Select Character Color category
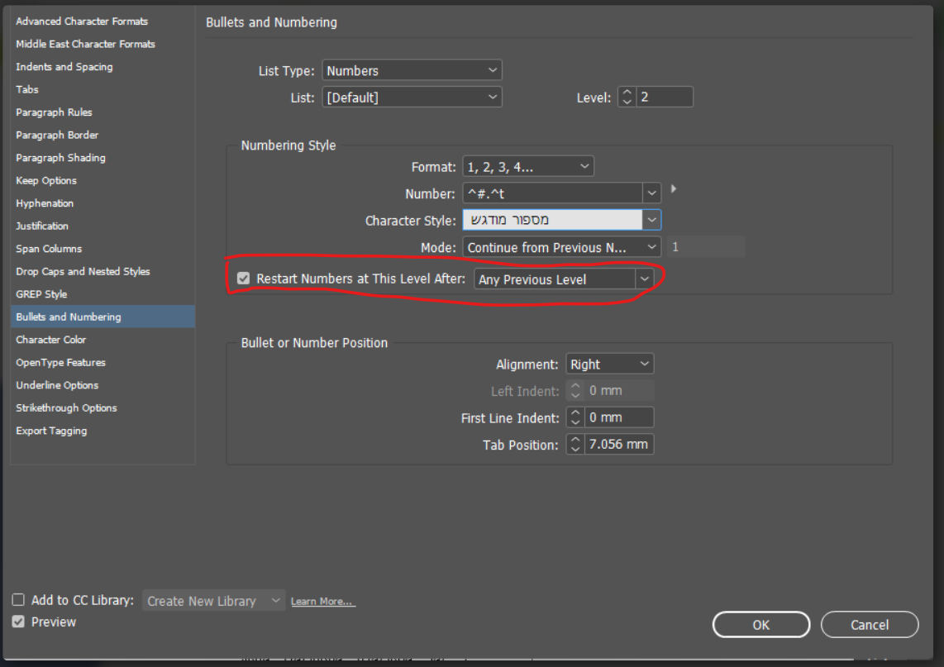Image resolution: width=944 pixels, height=667 pixels. [51, 340]
